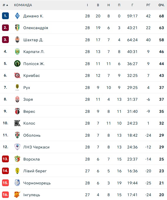Select the В wins column header
The height and width of the screenshot is (200, 167).
coord(98,5)
